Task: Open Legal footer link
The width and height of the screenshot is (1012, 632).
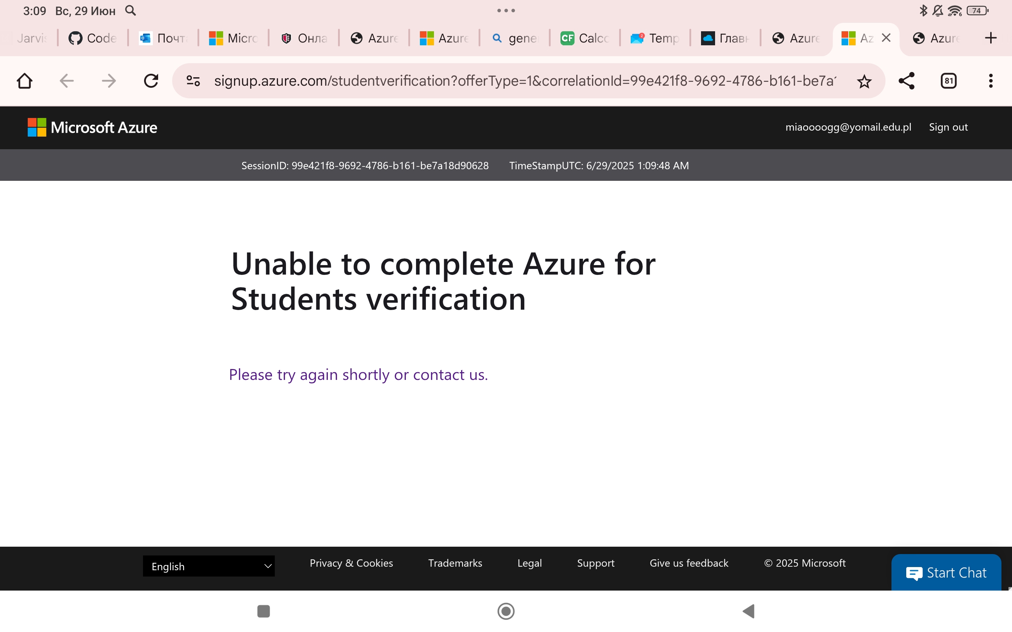Action: click(530, 563)
